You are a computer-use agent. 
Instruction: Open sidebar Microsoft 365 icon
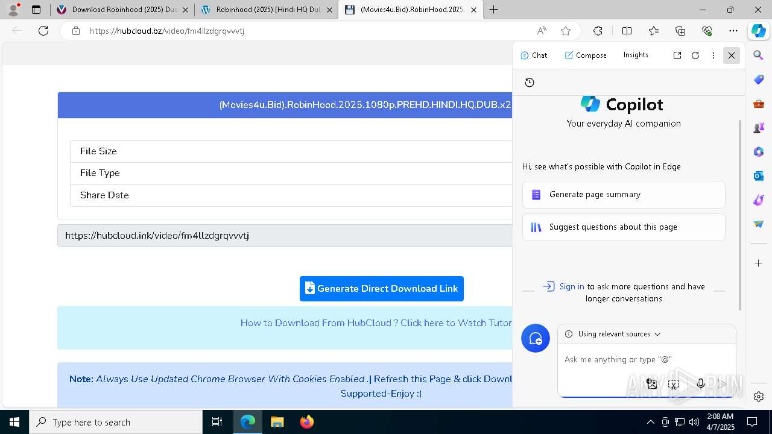pyautogui.click(x=759, y=152)
